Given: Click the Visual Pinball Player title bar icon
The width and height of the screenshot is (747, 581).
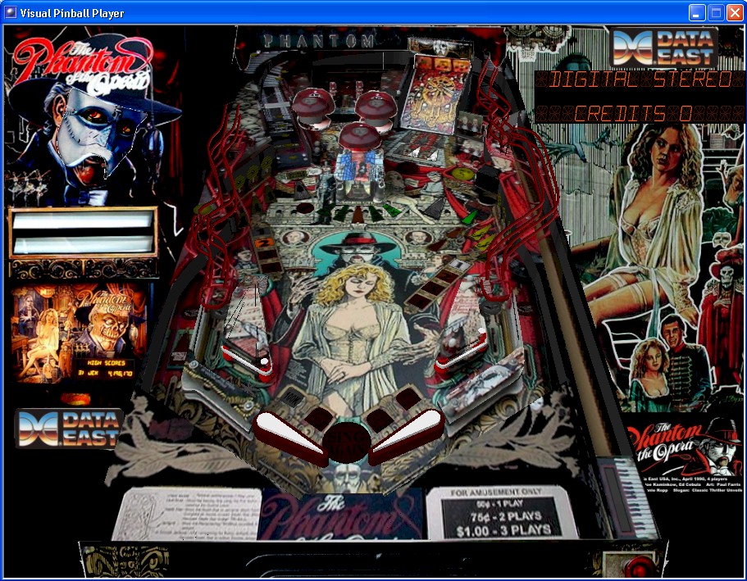Looking at the screenshot, I should [11, 12].
